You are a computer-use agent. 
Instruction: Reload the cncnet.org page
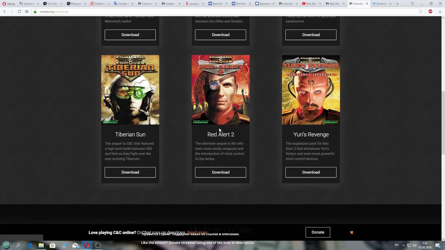(x=19, y=11)
